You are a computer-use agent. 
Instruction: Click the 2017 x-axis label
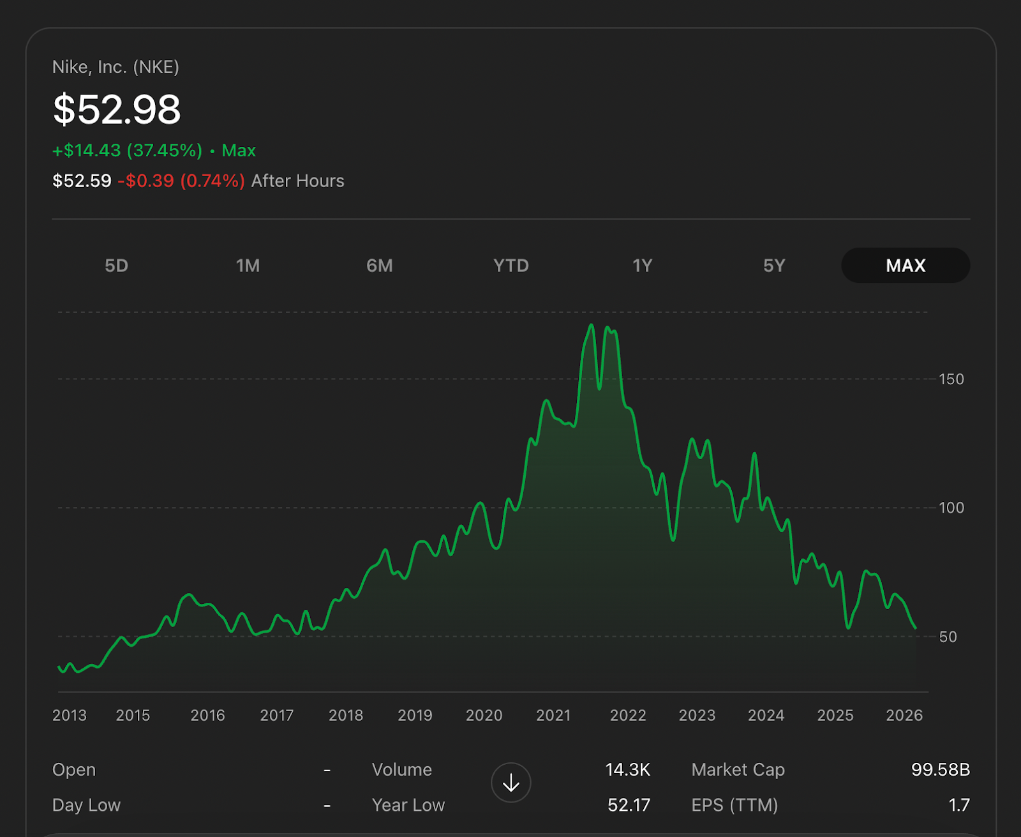pyautogui.click(x=277, y=715)
